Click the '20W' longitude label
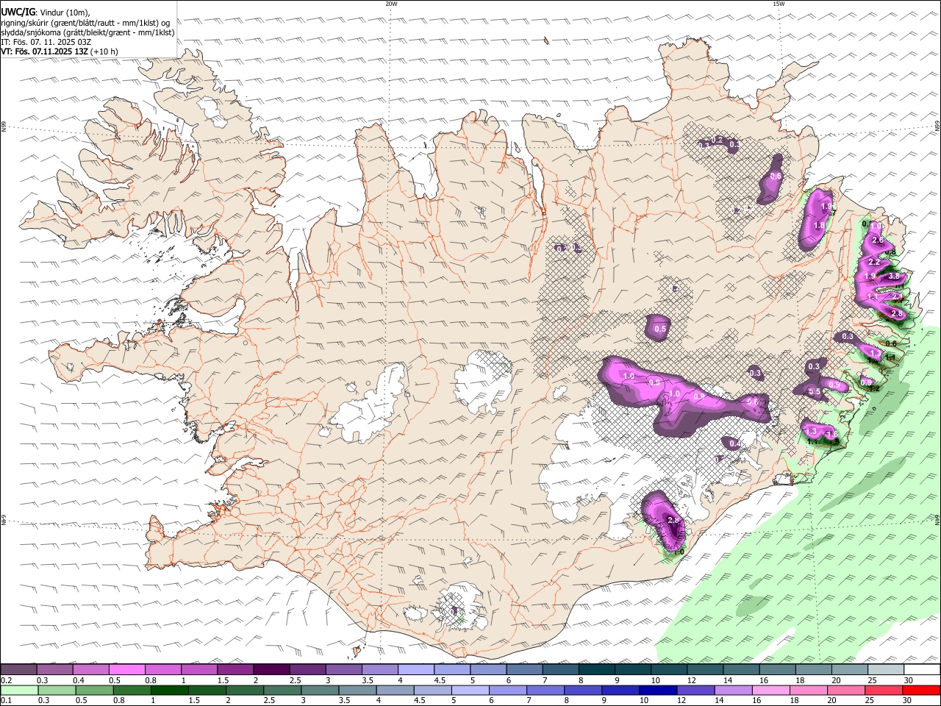The width and height of the screenshot is (941, 706). click(x=391, y=4)
